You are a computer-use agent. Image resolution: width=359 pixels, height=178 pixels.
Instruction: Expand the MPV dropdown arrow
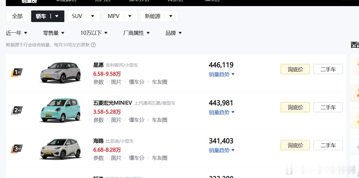130,16
